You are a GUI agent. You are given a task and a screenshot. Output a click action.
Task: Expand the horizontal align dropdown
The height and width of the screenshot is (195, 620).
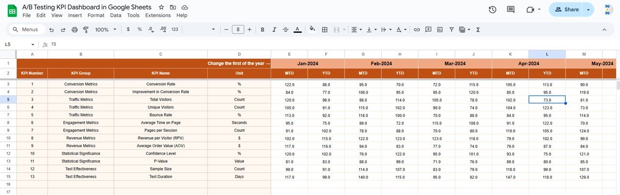pos(356,29)
